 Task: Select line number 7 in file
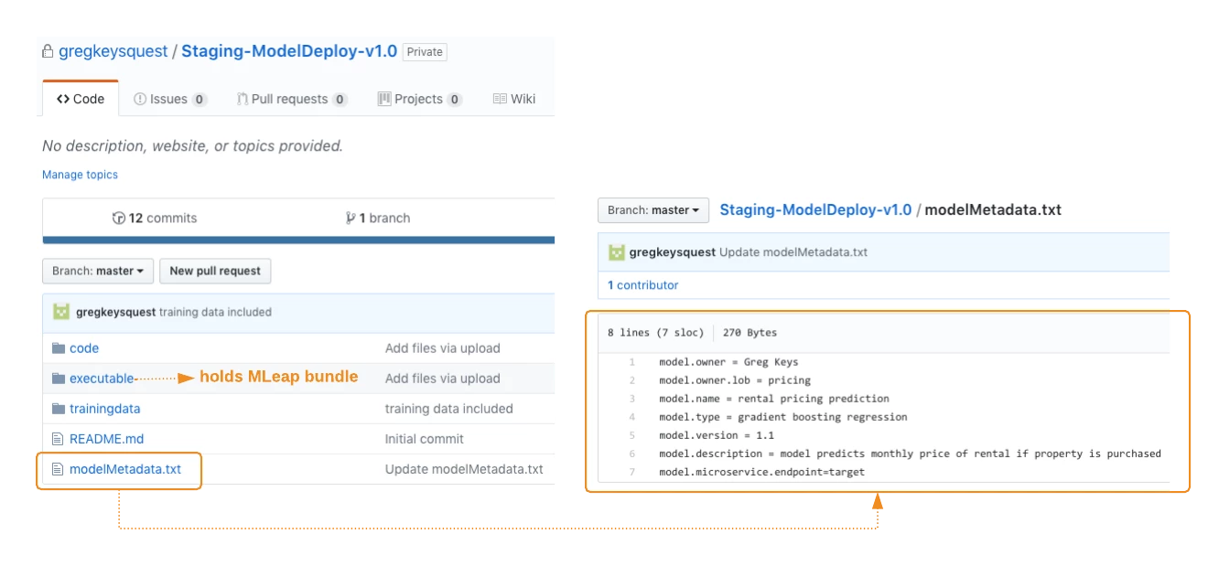pos(631,472)
